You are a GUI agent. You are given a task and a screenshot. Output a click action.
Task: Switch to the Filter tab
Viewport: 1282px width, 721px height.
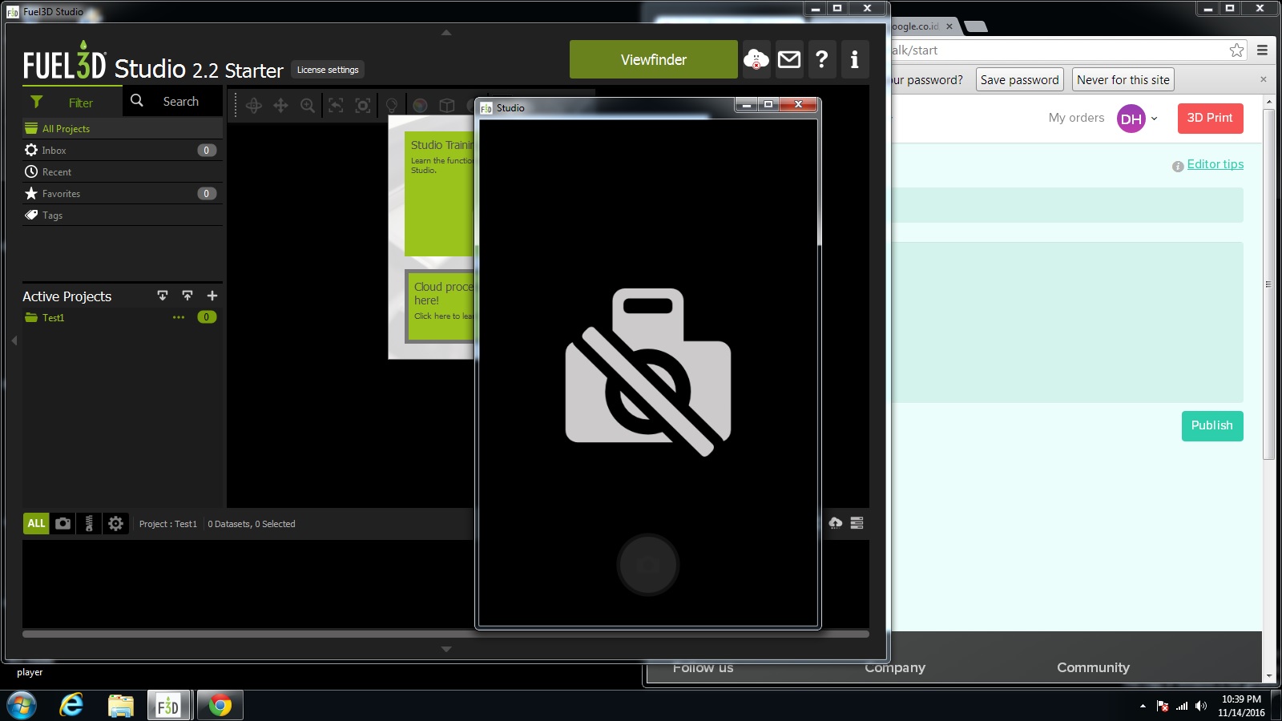coord(72,103)
